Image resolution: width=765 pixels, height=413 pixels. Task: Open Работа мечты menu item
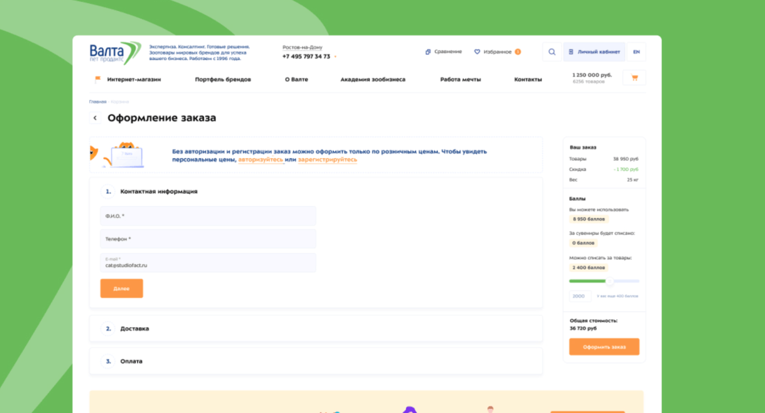point(460,79)
